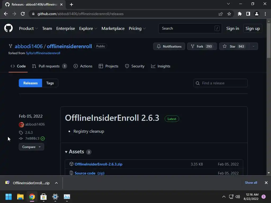Open the browser side panel icon
The width and height of the screenshot is (271, 203).
point(248,14)
